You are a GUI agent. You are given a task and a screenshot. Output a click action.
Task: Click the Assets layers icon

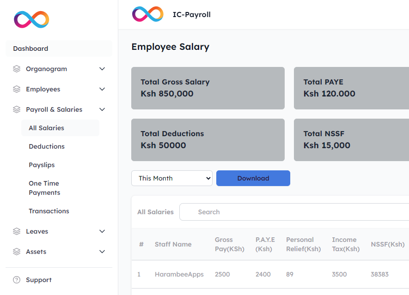tap(17, 252)
